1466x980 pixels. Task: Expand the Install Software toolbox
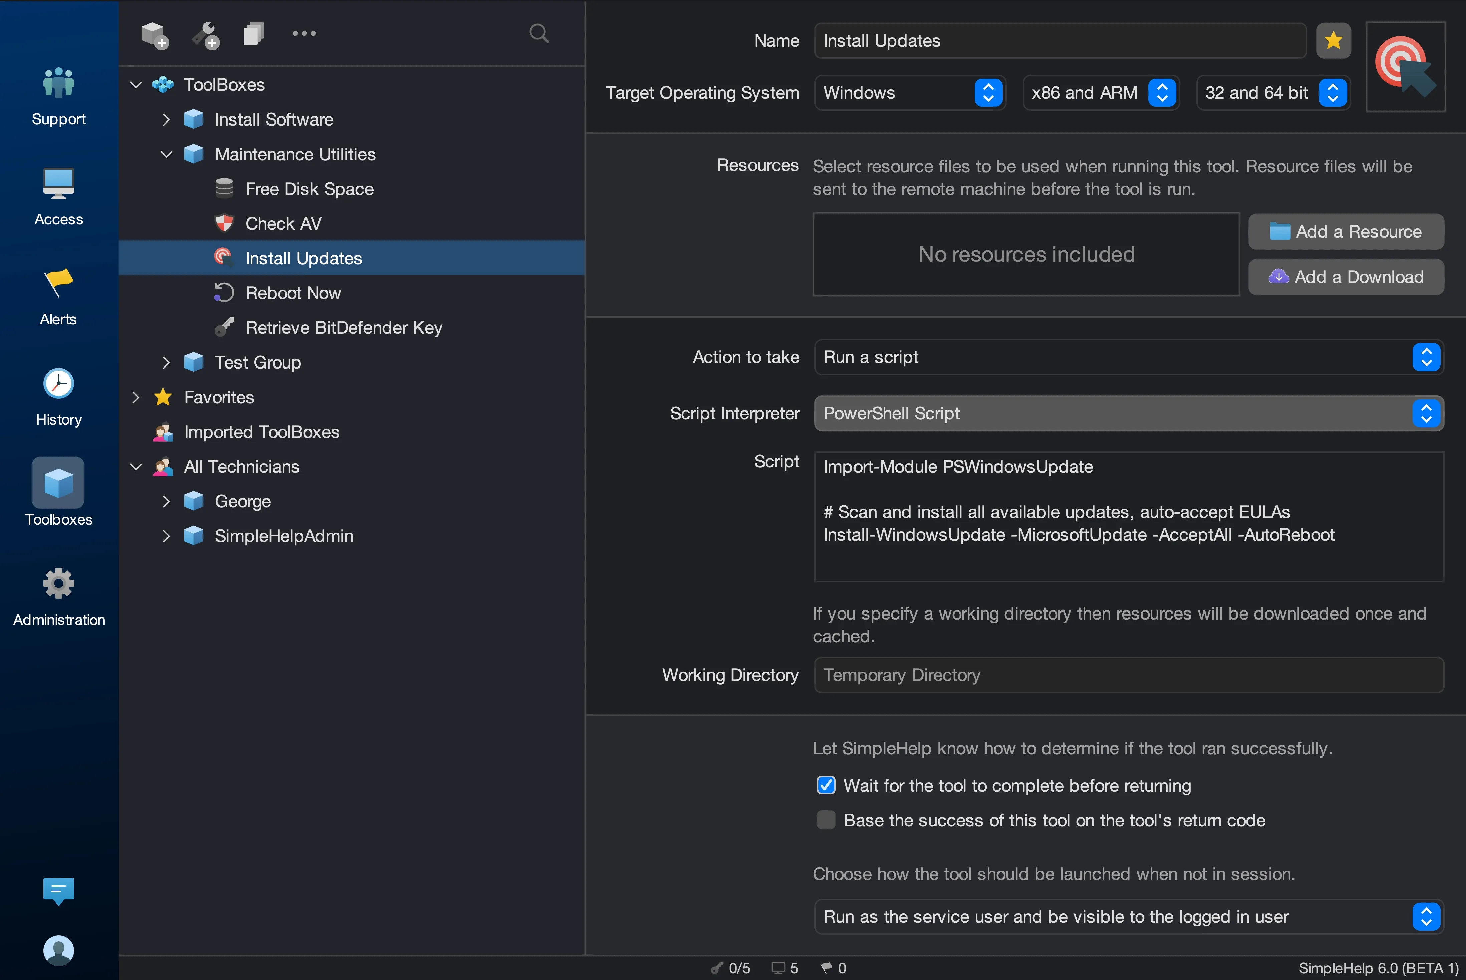(166, 119)
